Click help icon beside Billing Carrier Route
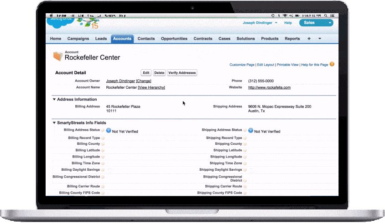Image resolution: width=385 pixels, height=224 pixels. tap(103, 187)
